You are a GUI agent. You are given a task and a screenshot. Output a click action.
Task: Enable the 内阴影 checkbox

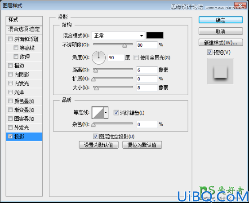tap(10, 74)
